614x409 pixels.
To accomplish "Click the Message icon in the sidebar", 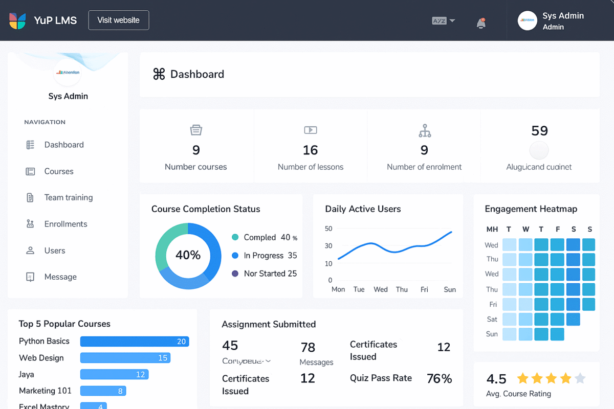I will 30,277.
